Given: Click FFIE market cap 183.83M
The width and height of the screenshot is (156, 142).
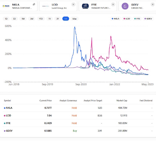Looking at the screenshot, I should click(x=122, y=123).
